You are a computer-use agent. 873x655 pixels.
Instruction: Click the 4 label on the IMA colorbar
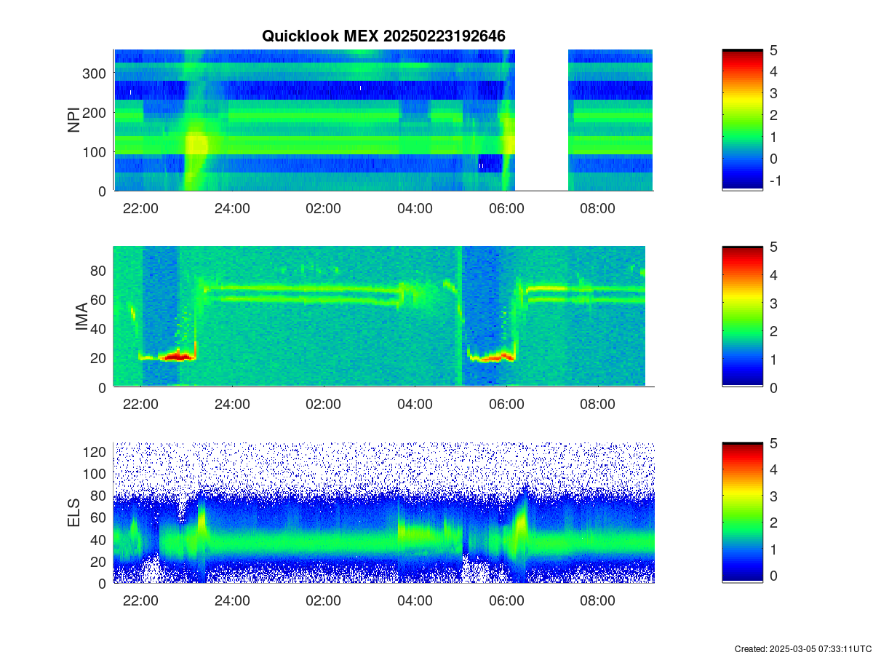[x=774, y=275]
